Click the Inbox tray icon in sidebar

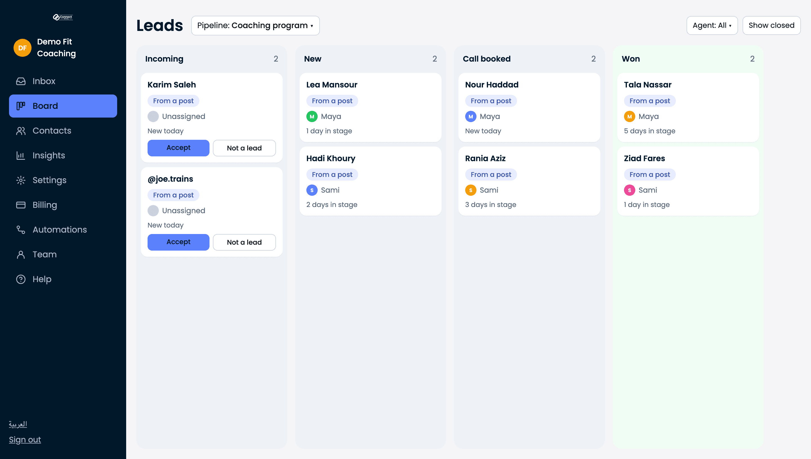pos(21,81)
